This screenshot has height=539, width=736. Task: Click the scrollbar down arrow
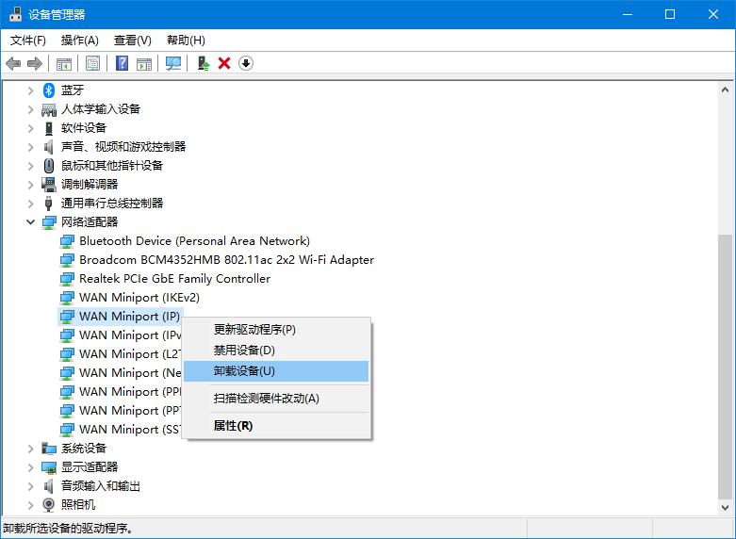tap(725, 508)
